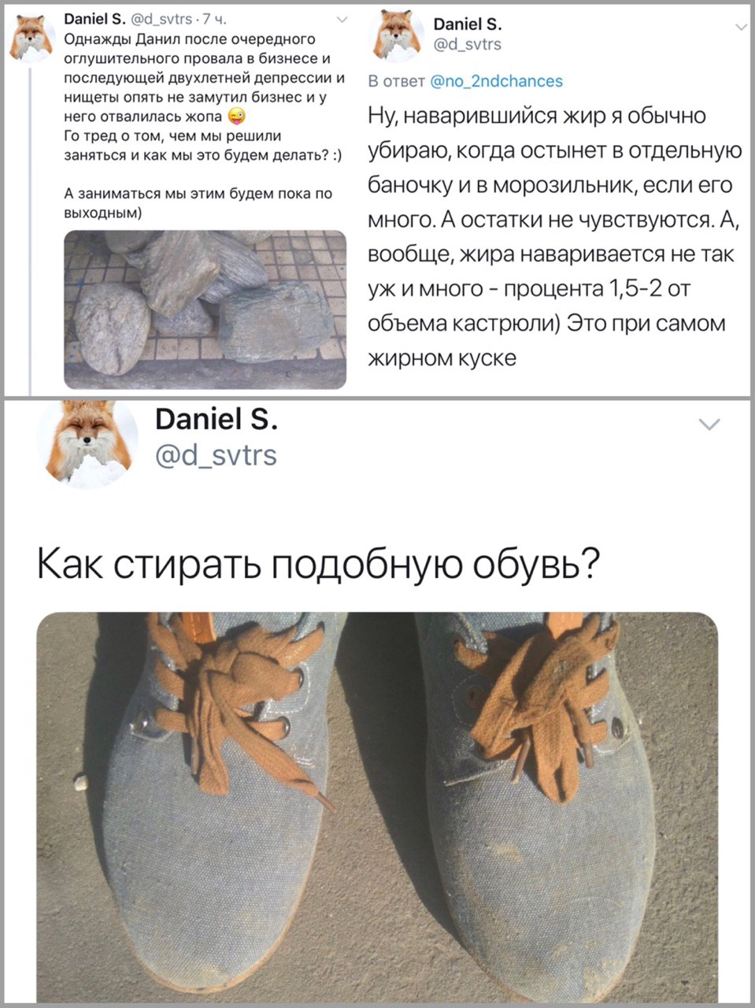Open Daniel S. name in top-left tweet
Screen dimensions: 755x1008
click(x=91, y=20)
